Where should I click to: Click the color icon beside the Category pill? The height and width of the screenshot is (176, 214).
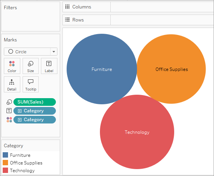(9, 120)
